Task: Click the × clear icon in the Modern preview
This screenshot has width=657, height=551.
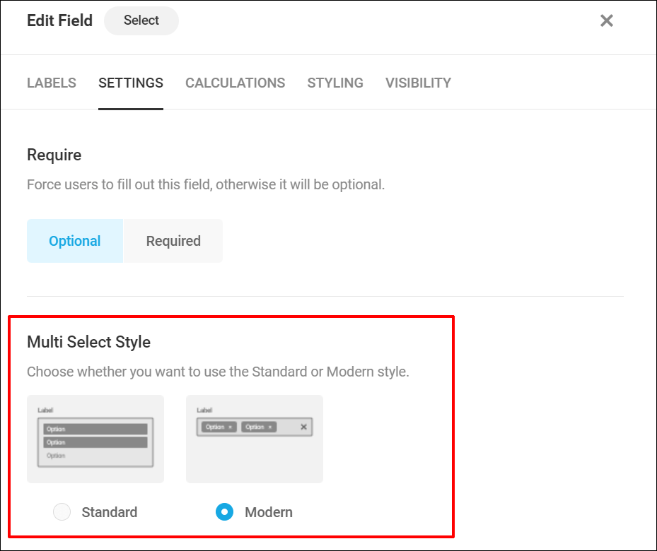Action: (303, 427)
